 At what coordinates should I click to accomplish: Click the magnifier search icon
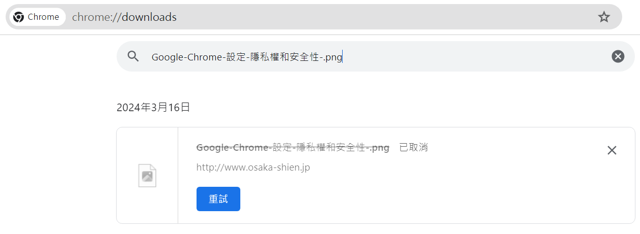click(x=133, y=56)
